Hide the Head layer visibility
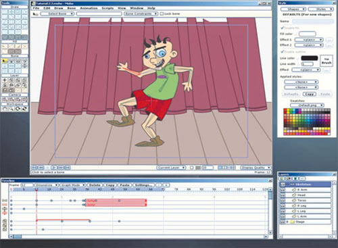Image resolution: width=338 pixels, height=248 pixels. 283,195
